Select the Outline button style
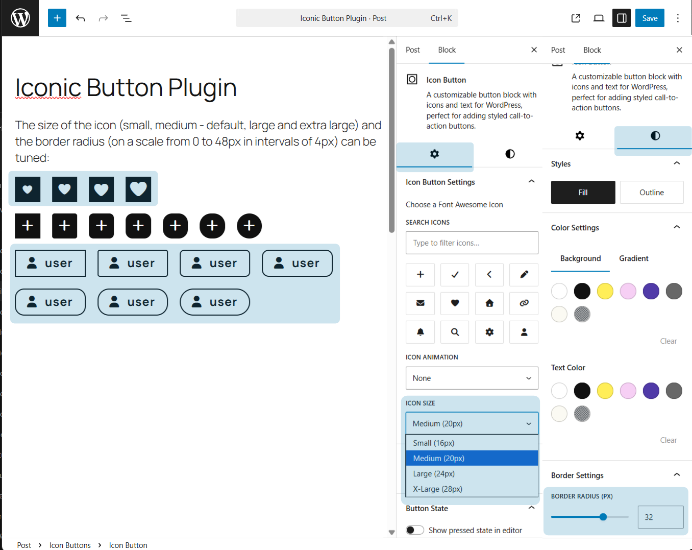The width and height of the screenshot is (692, 550). click(x=652, y=193)
